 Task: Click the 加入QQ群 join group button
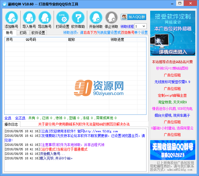click(134, 17)
